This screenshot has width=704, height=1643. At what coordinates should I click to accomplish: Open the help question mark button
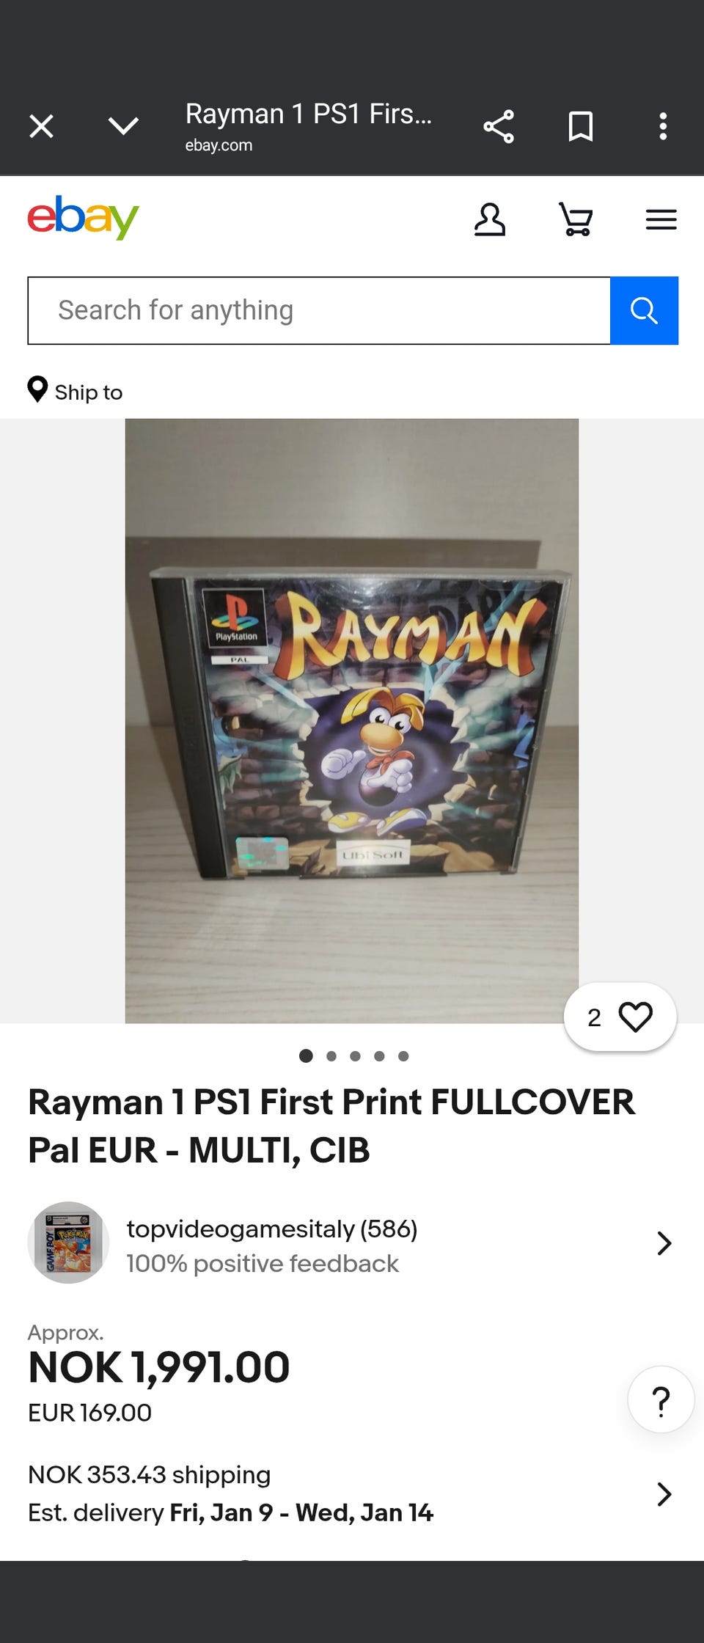tap(661, 1399)
